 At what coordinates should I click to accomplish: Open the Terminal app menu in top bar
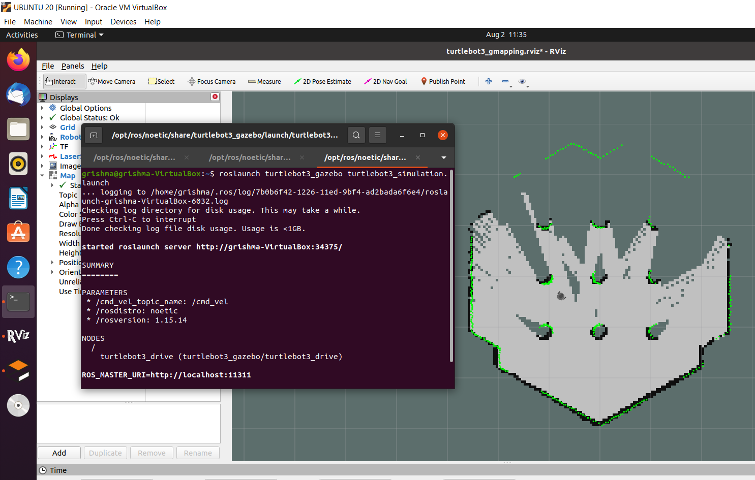79,35
